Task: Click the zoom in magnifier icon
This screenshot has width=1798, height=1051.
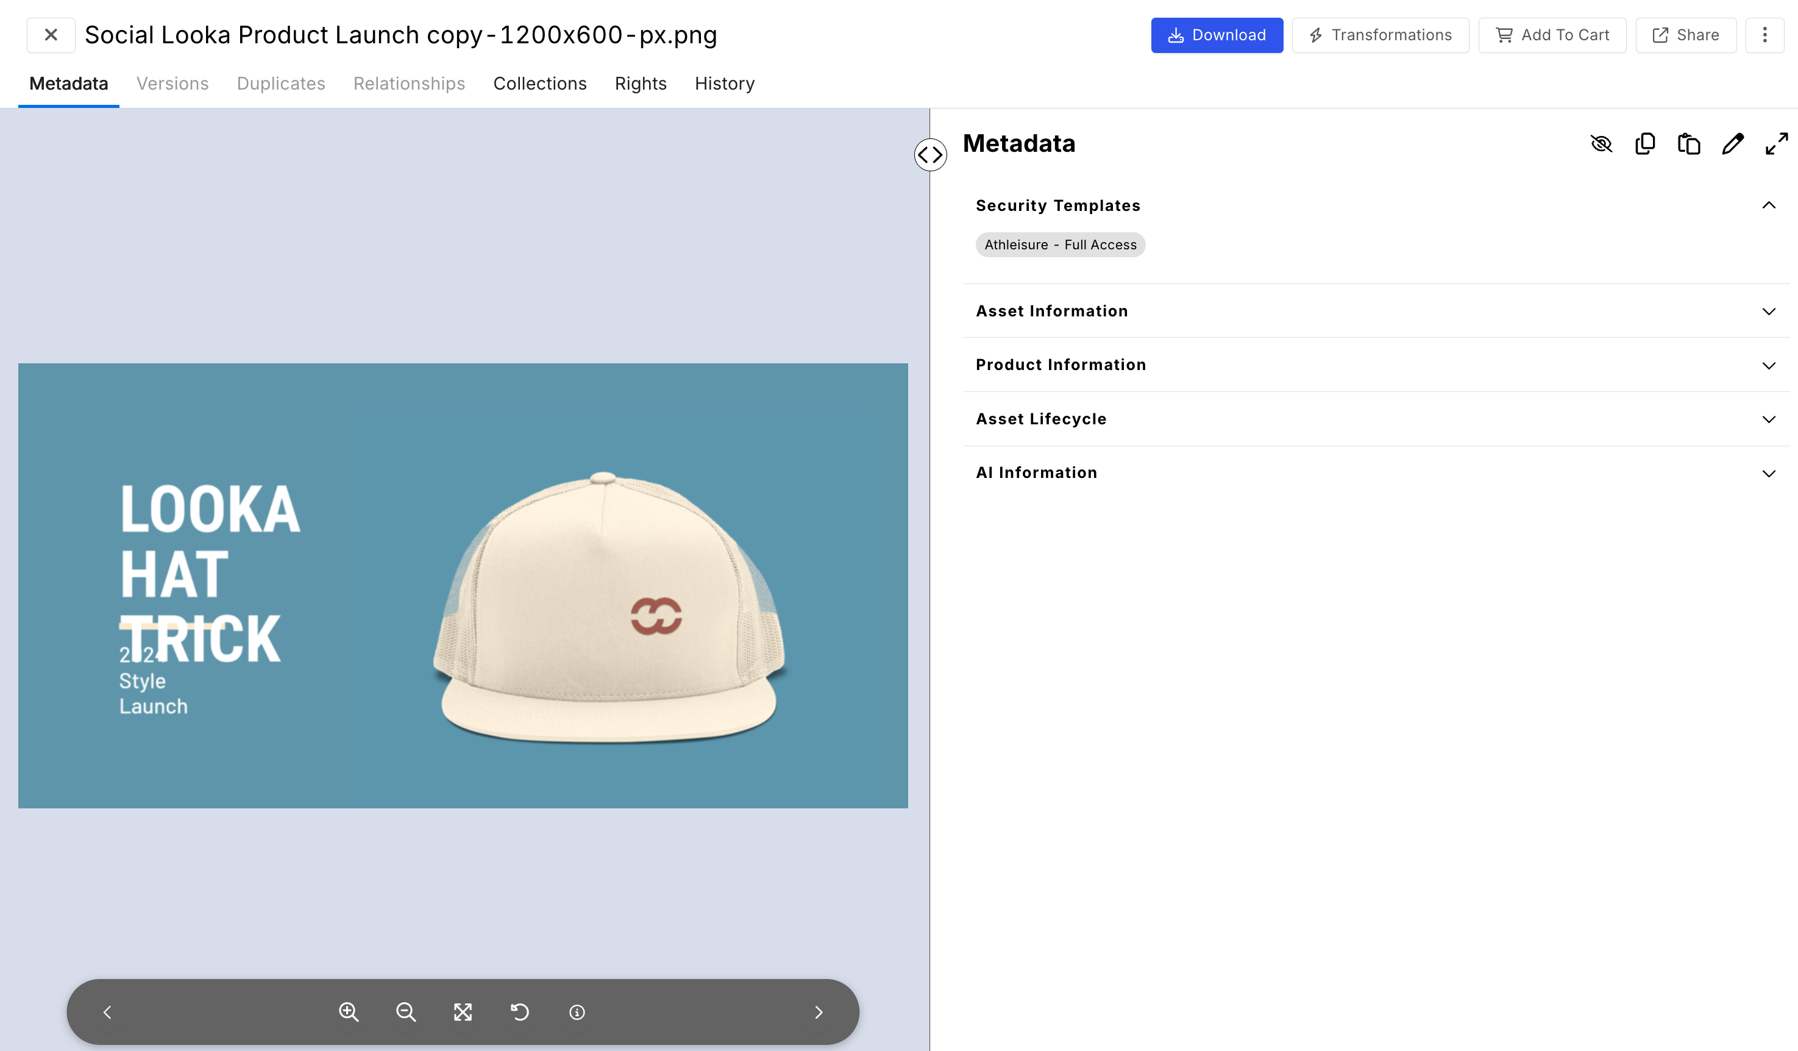Action: [x=348, y=1012]
